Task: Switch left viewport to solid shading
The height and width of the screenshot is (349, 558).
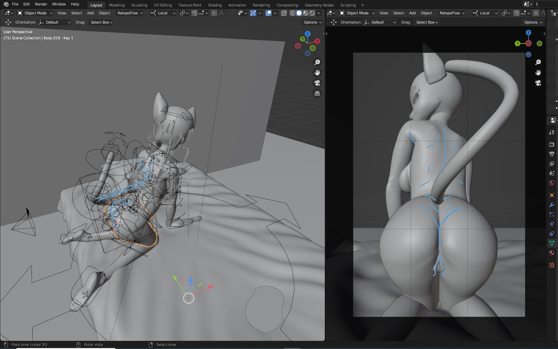Action: tap(299, 13)
